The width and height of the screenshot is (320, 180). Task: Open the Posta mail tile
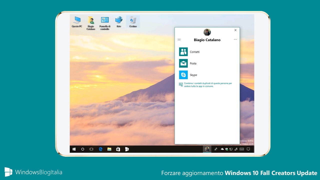pos(183,63)
